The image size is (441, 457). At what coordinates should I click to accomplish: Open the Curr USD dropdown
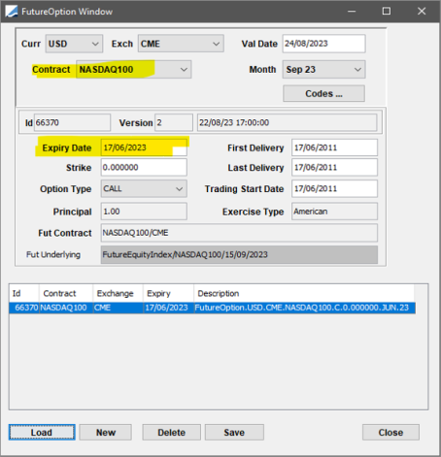pyautogui.click(x=74, y=44)
